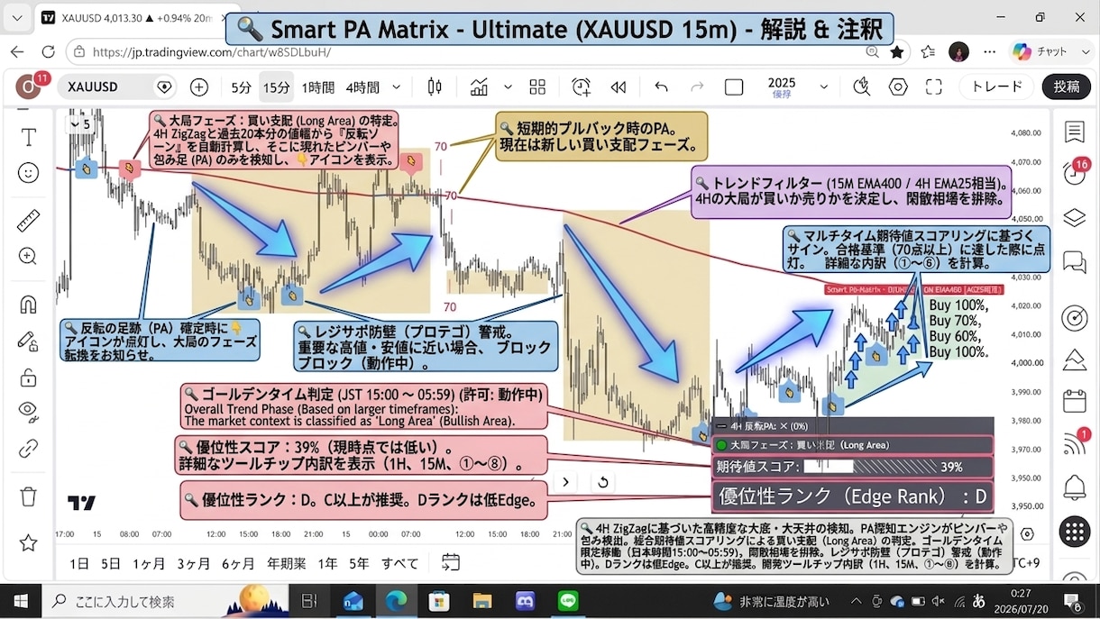Viewport: 1100px width, 619px height.
Task: Select the 1年 date range
Action: (327, 563)
